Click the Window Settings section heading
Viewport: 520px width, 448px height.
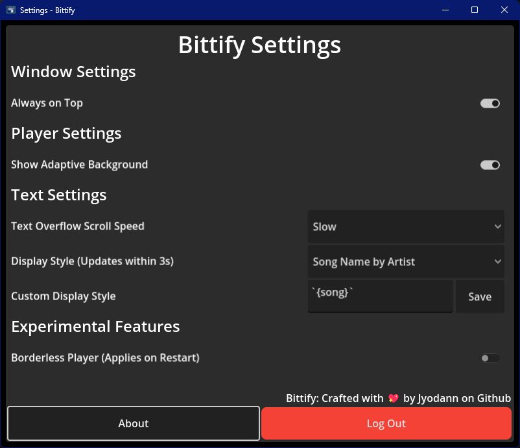[x=73, y=72]
